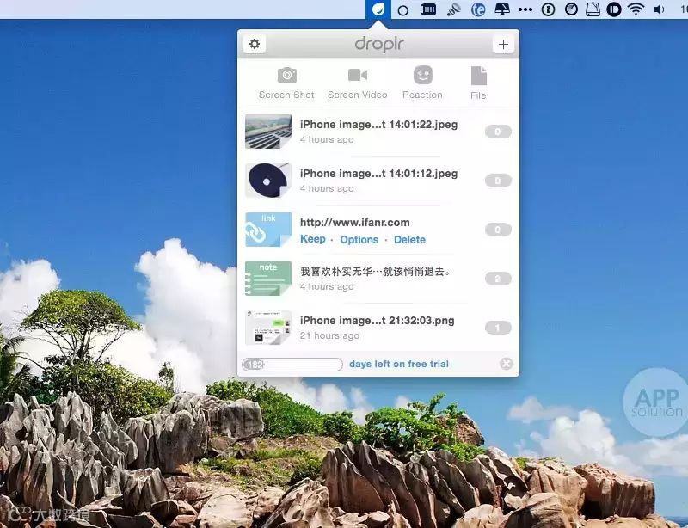Keep the ifanr.com link drop
Viewport: 688px width, 528px height.
[x=313, y=239]
